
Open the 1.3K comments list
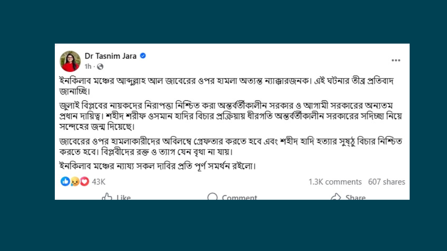[x=335, y=182]
